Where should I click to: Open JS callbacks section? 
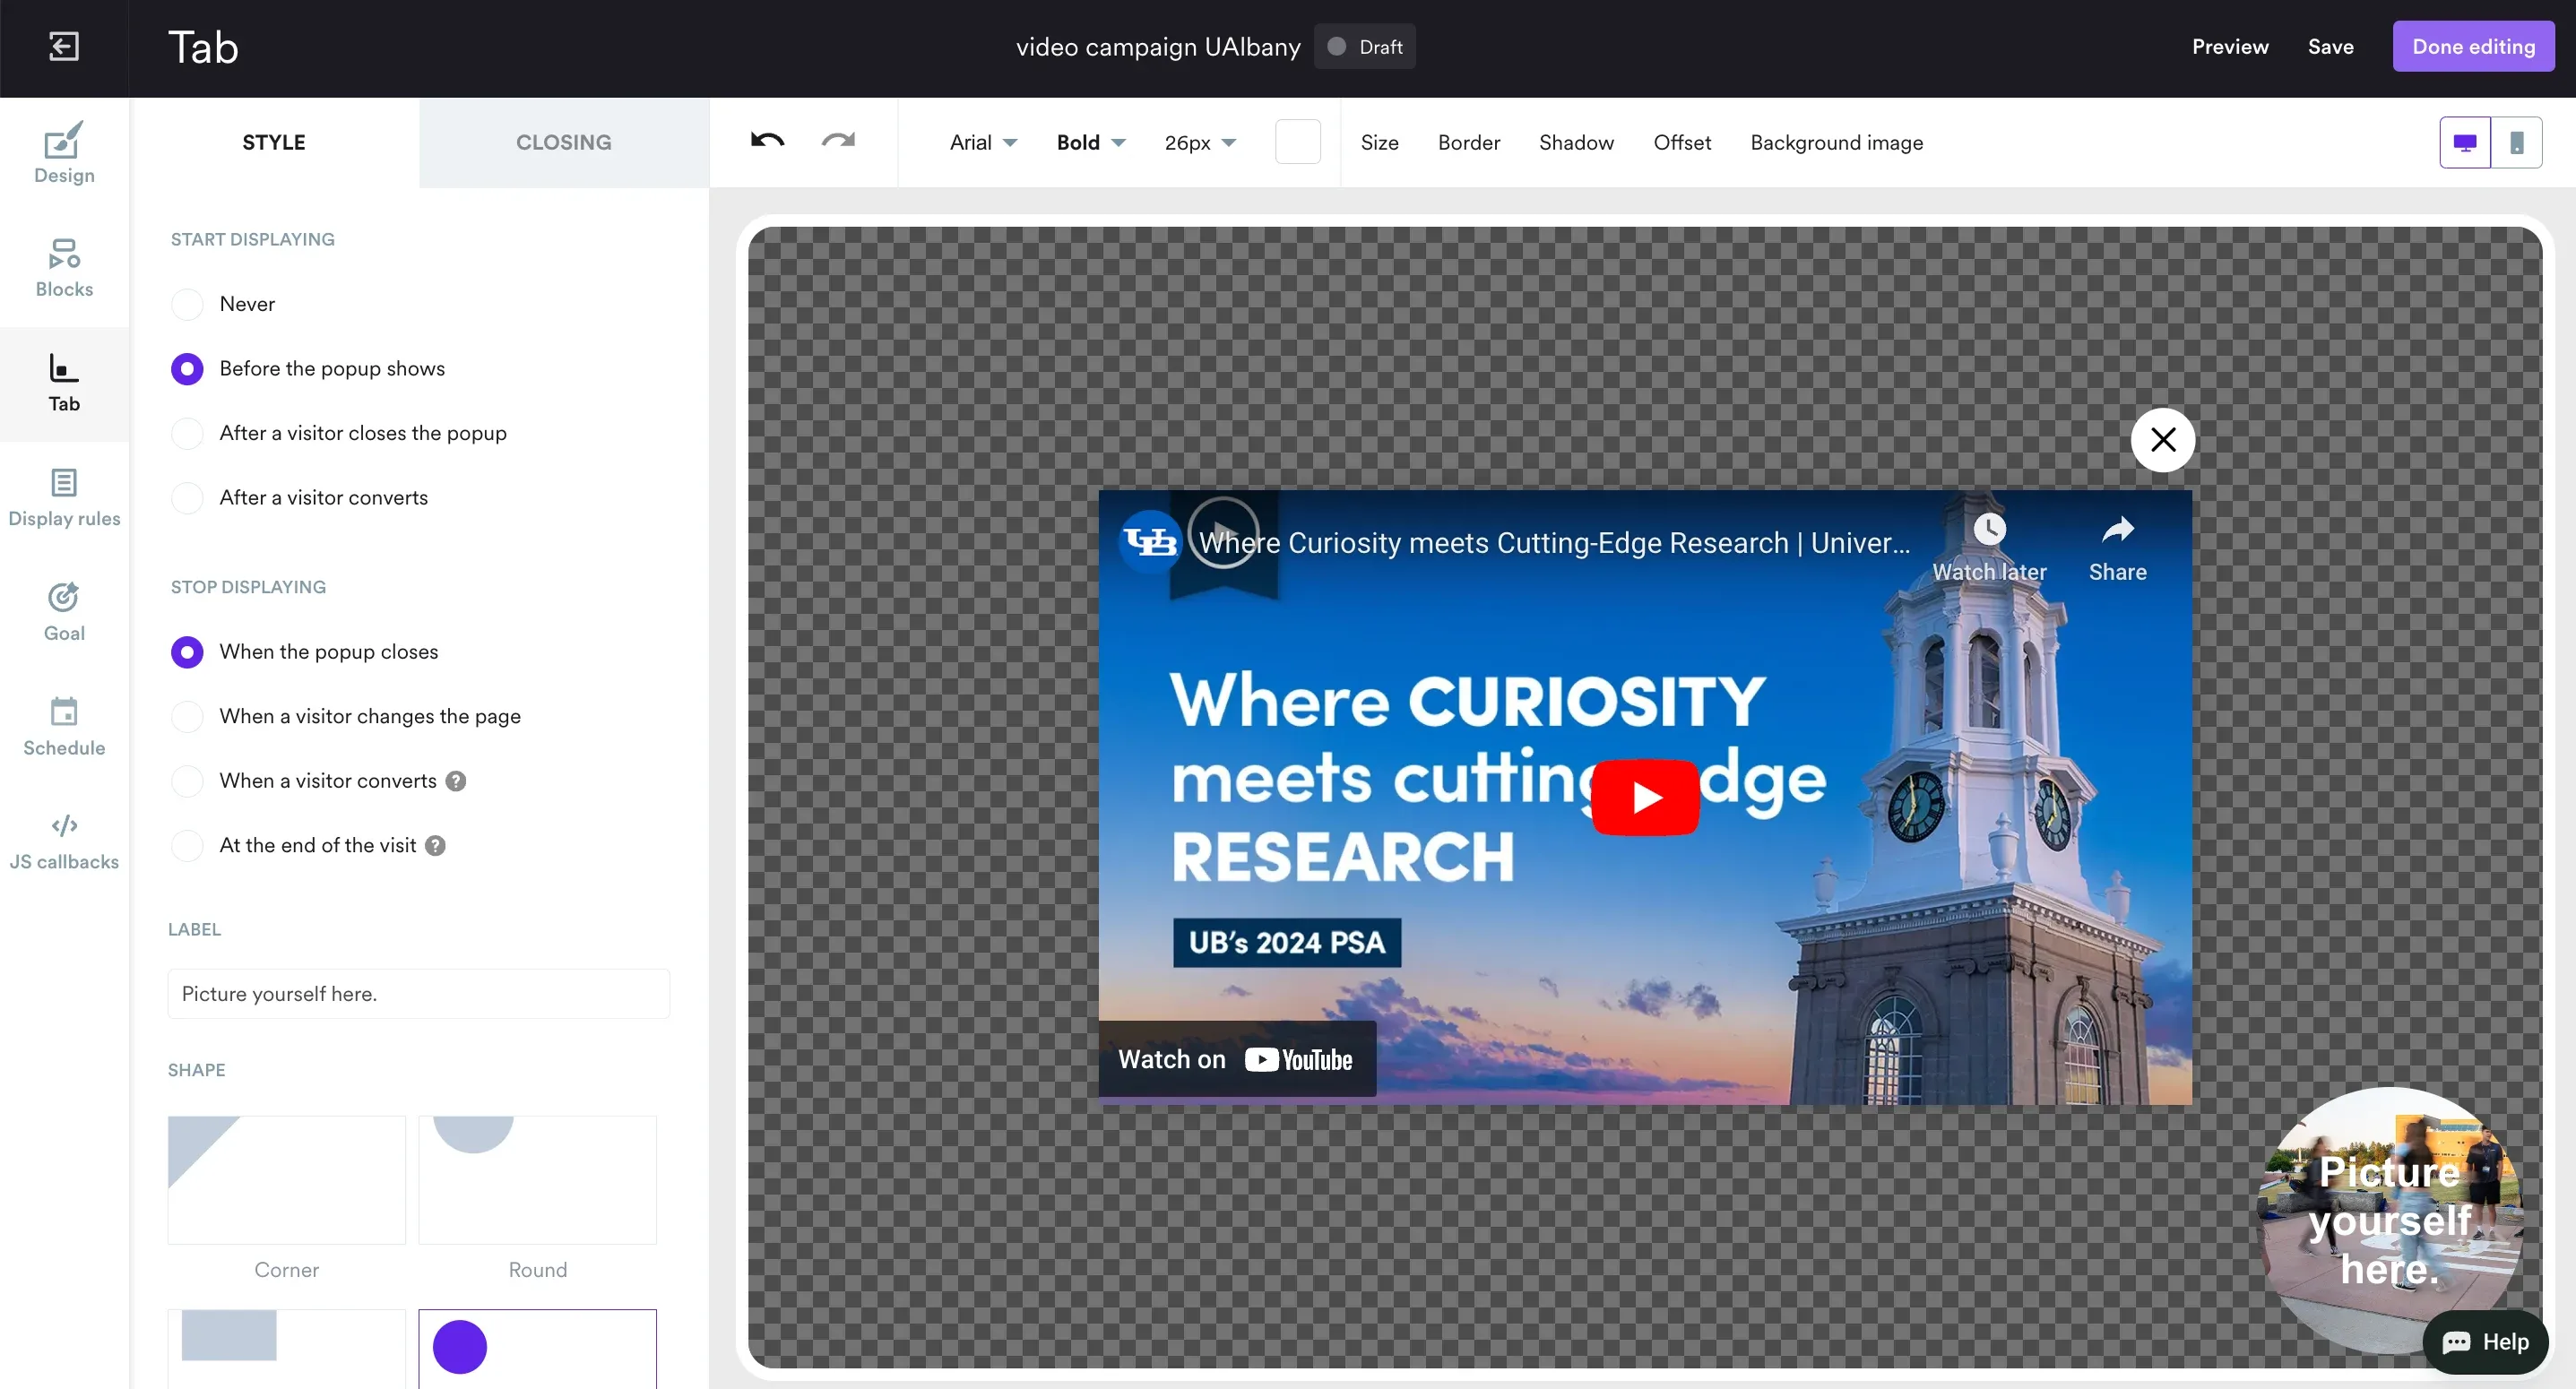click(64, 841)
